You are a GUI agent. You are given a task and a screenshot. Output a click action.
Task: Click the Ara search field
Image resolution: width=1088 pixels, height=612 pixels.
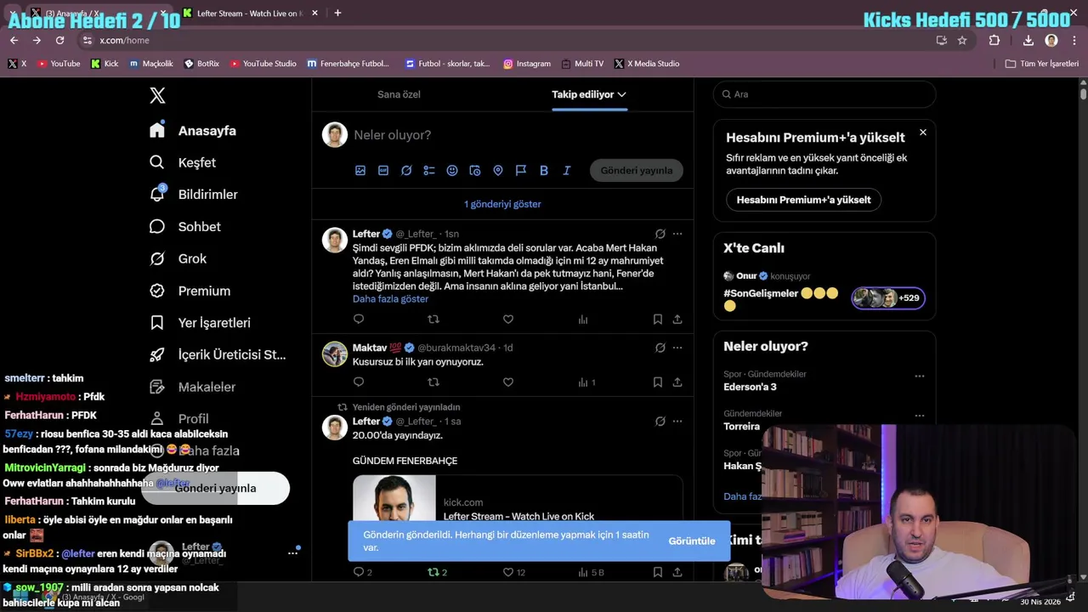click(824, 94)
